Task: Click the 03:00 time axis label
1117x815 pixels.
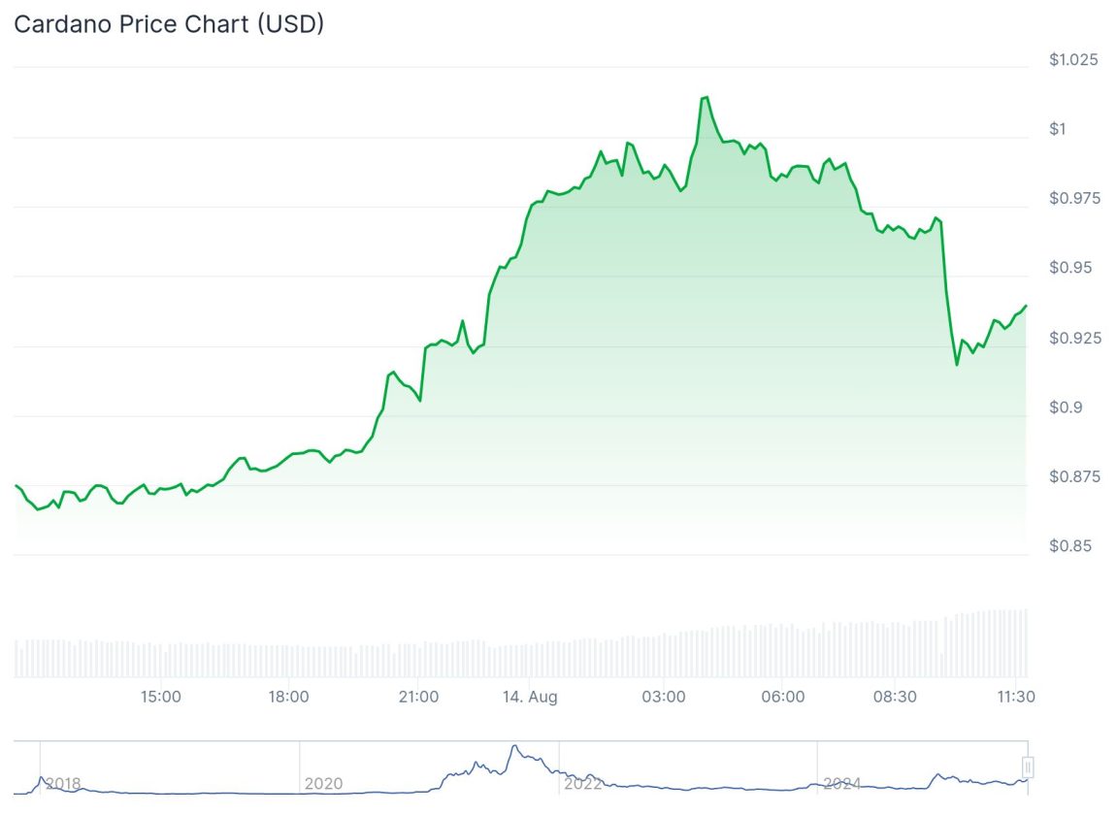Action: [x=666, y=697]
